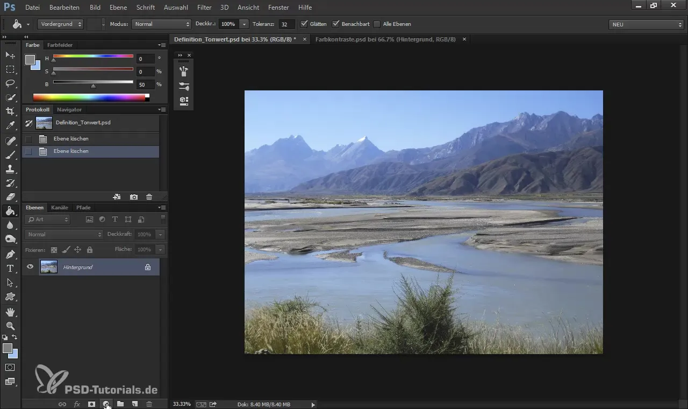Select the Move tool

click(x=10, y=55)
